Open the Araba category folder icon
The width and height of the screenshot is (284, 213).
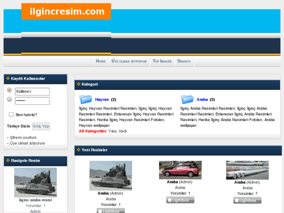187,99
